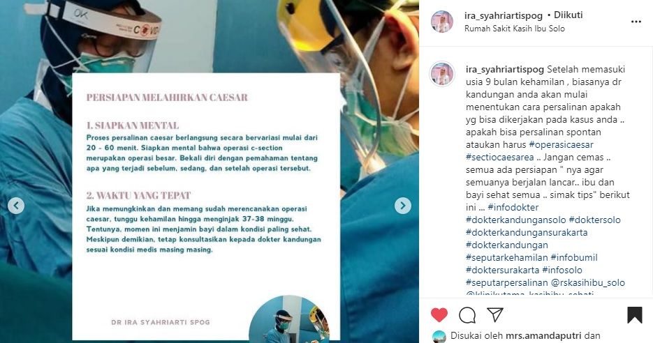
Task: Click caption author's profile avatar
Action: click(x=442, y=75)
